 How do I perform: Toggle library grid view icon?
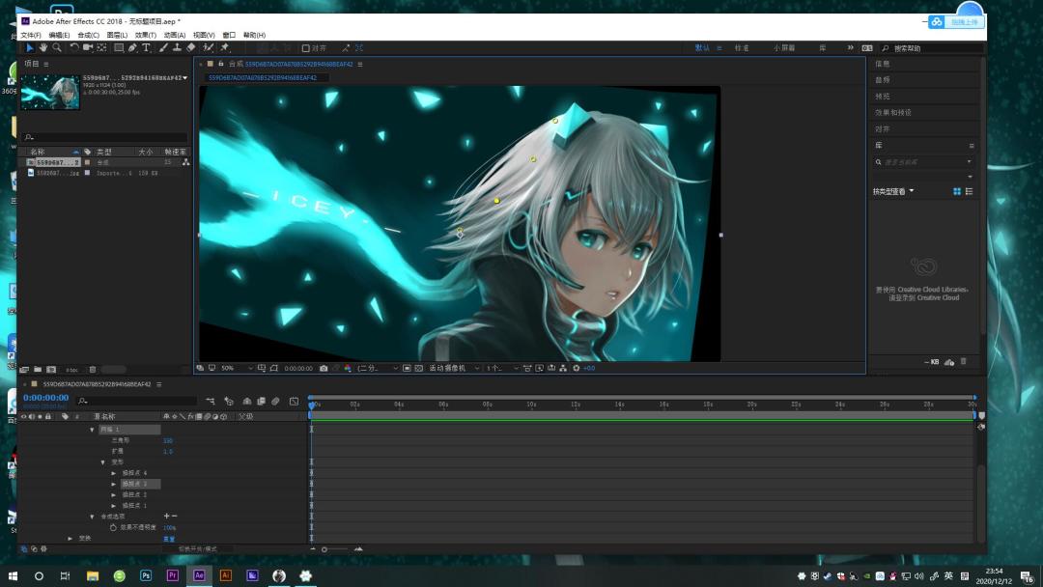(x=957, y=191)
